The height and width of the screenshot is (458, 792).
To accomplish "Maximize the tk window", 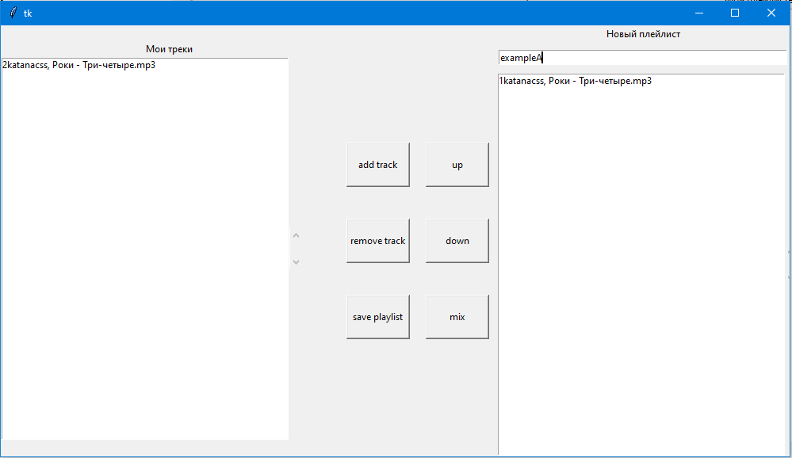I will pos(734,12).
